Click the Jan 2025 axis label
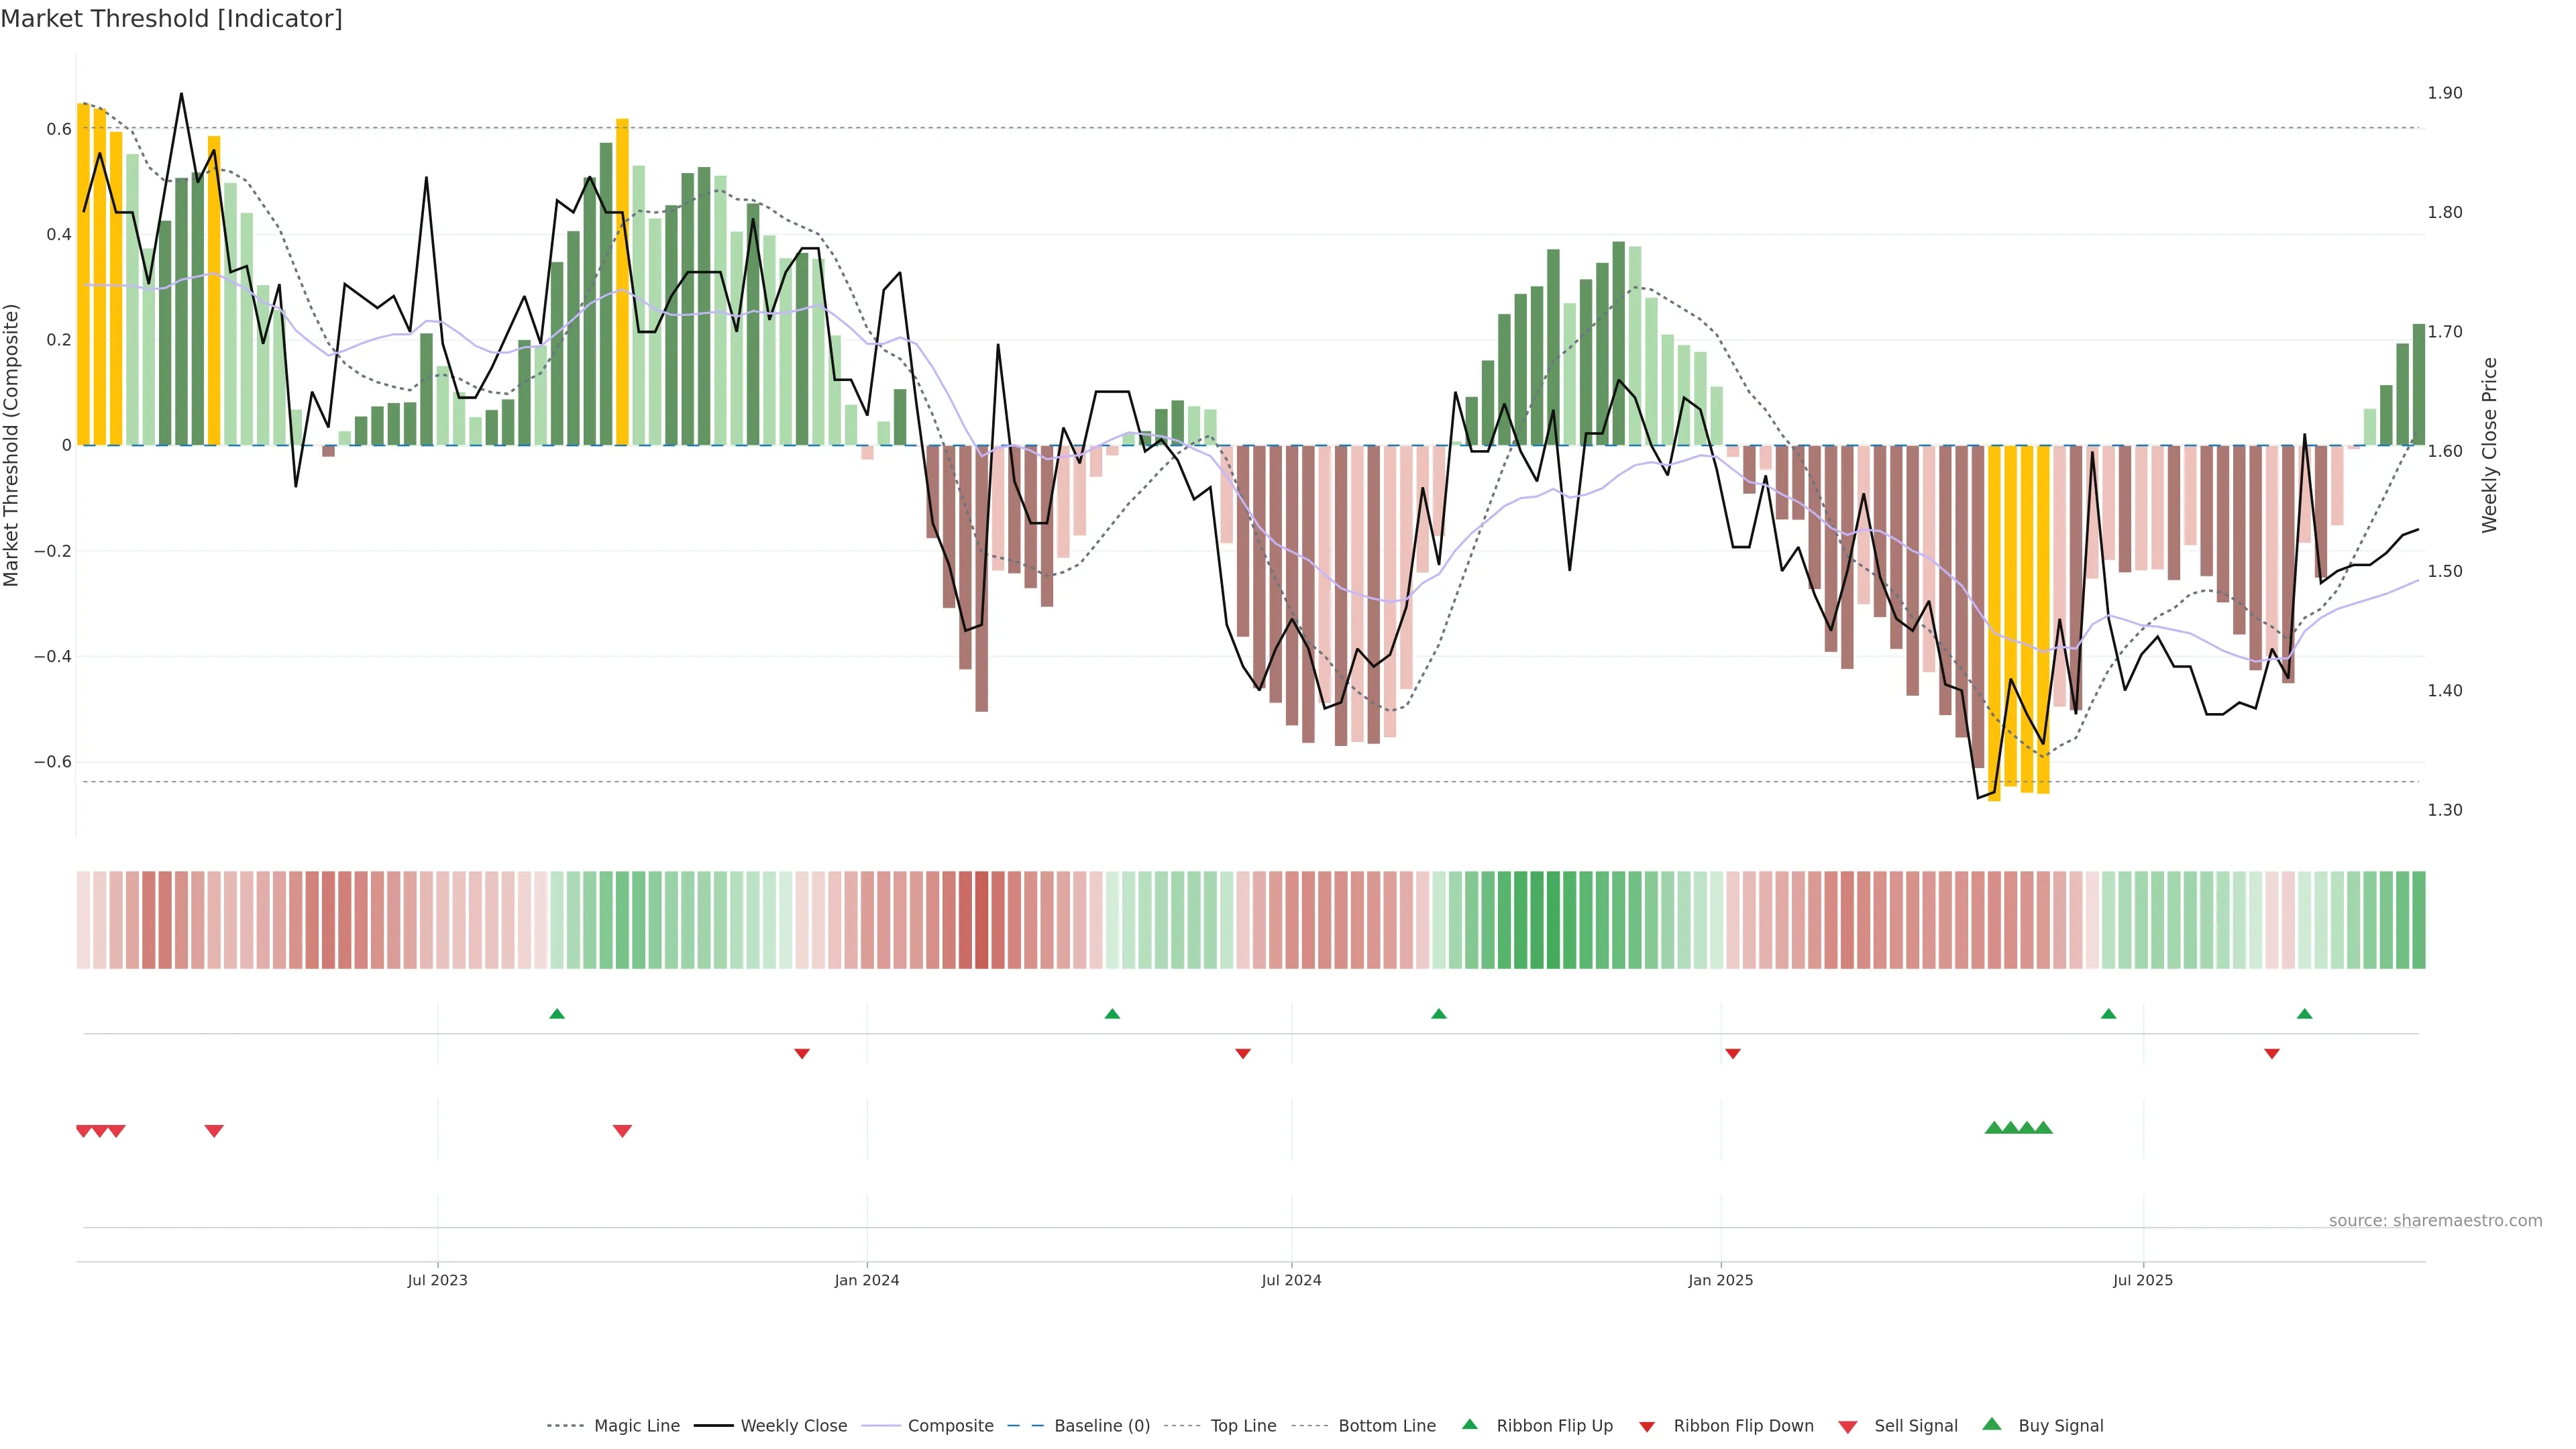 tap(1720, 1280)
